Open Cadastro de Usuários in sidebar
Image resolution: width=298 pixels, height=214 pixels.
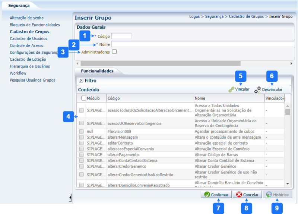(28, 38)
